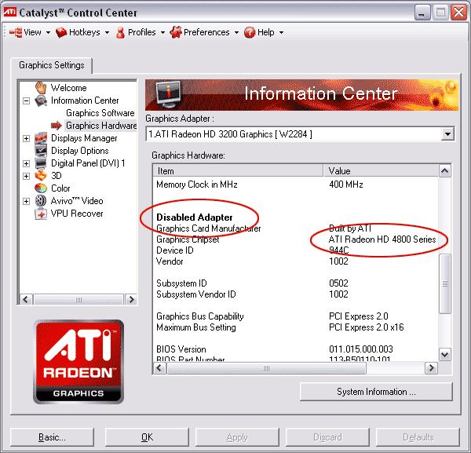Click the Value column header
This screenshot has width=471, height=453.
[x=381, y=171]
